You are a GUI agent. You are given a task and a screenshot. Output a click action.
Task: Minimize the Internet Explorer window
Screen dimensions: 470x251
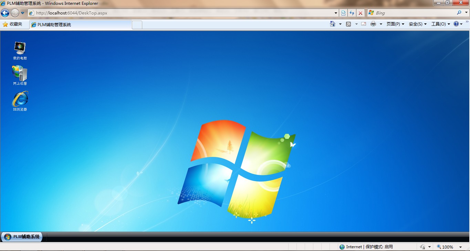coord(439,3)
